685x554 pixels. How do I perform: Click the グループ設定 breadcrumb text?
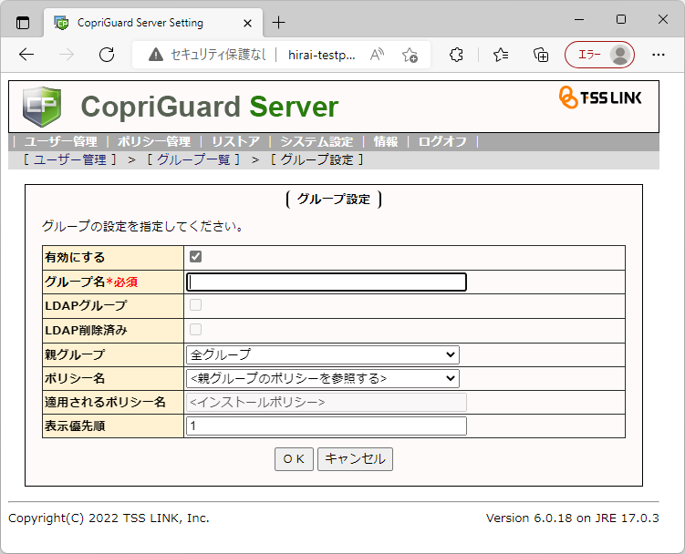[317, 159]
